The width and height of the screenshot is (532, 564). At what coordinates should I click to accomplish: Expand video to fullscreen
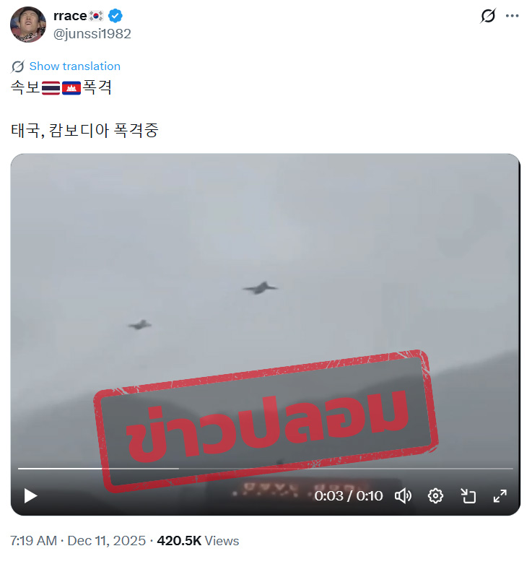[500, 496]
